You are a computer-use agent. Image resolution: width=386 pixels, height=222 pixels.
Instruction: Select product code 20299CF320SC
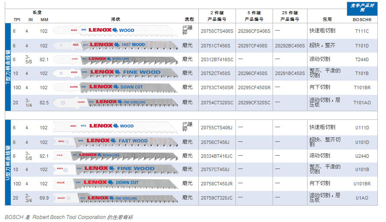[254, 103]
